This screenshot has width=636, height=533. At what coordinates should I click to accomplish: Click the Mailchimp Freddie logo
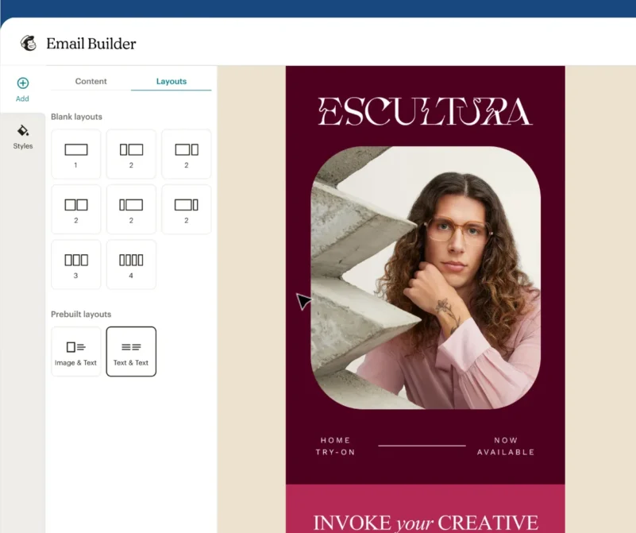29,44
